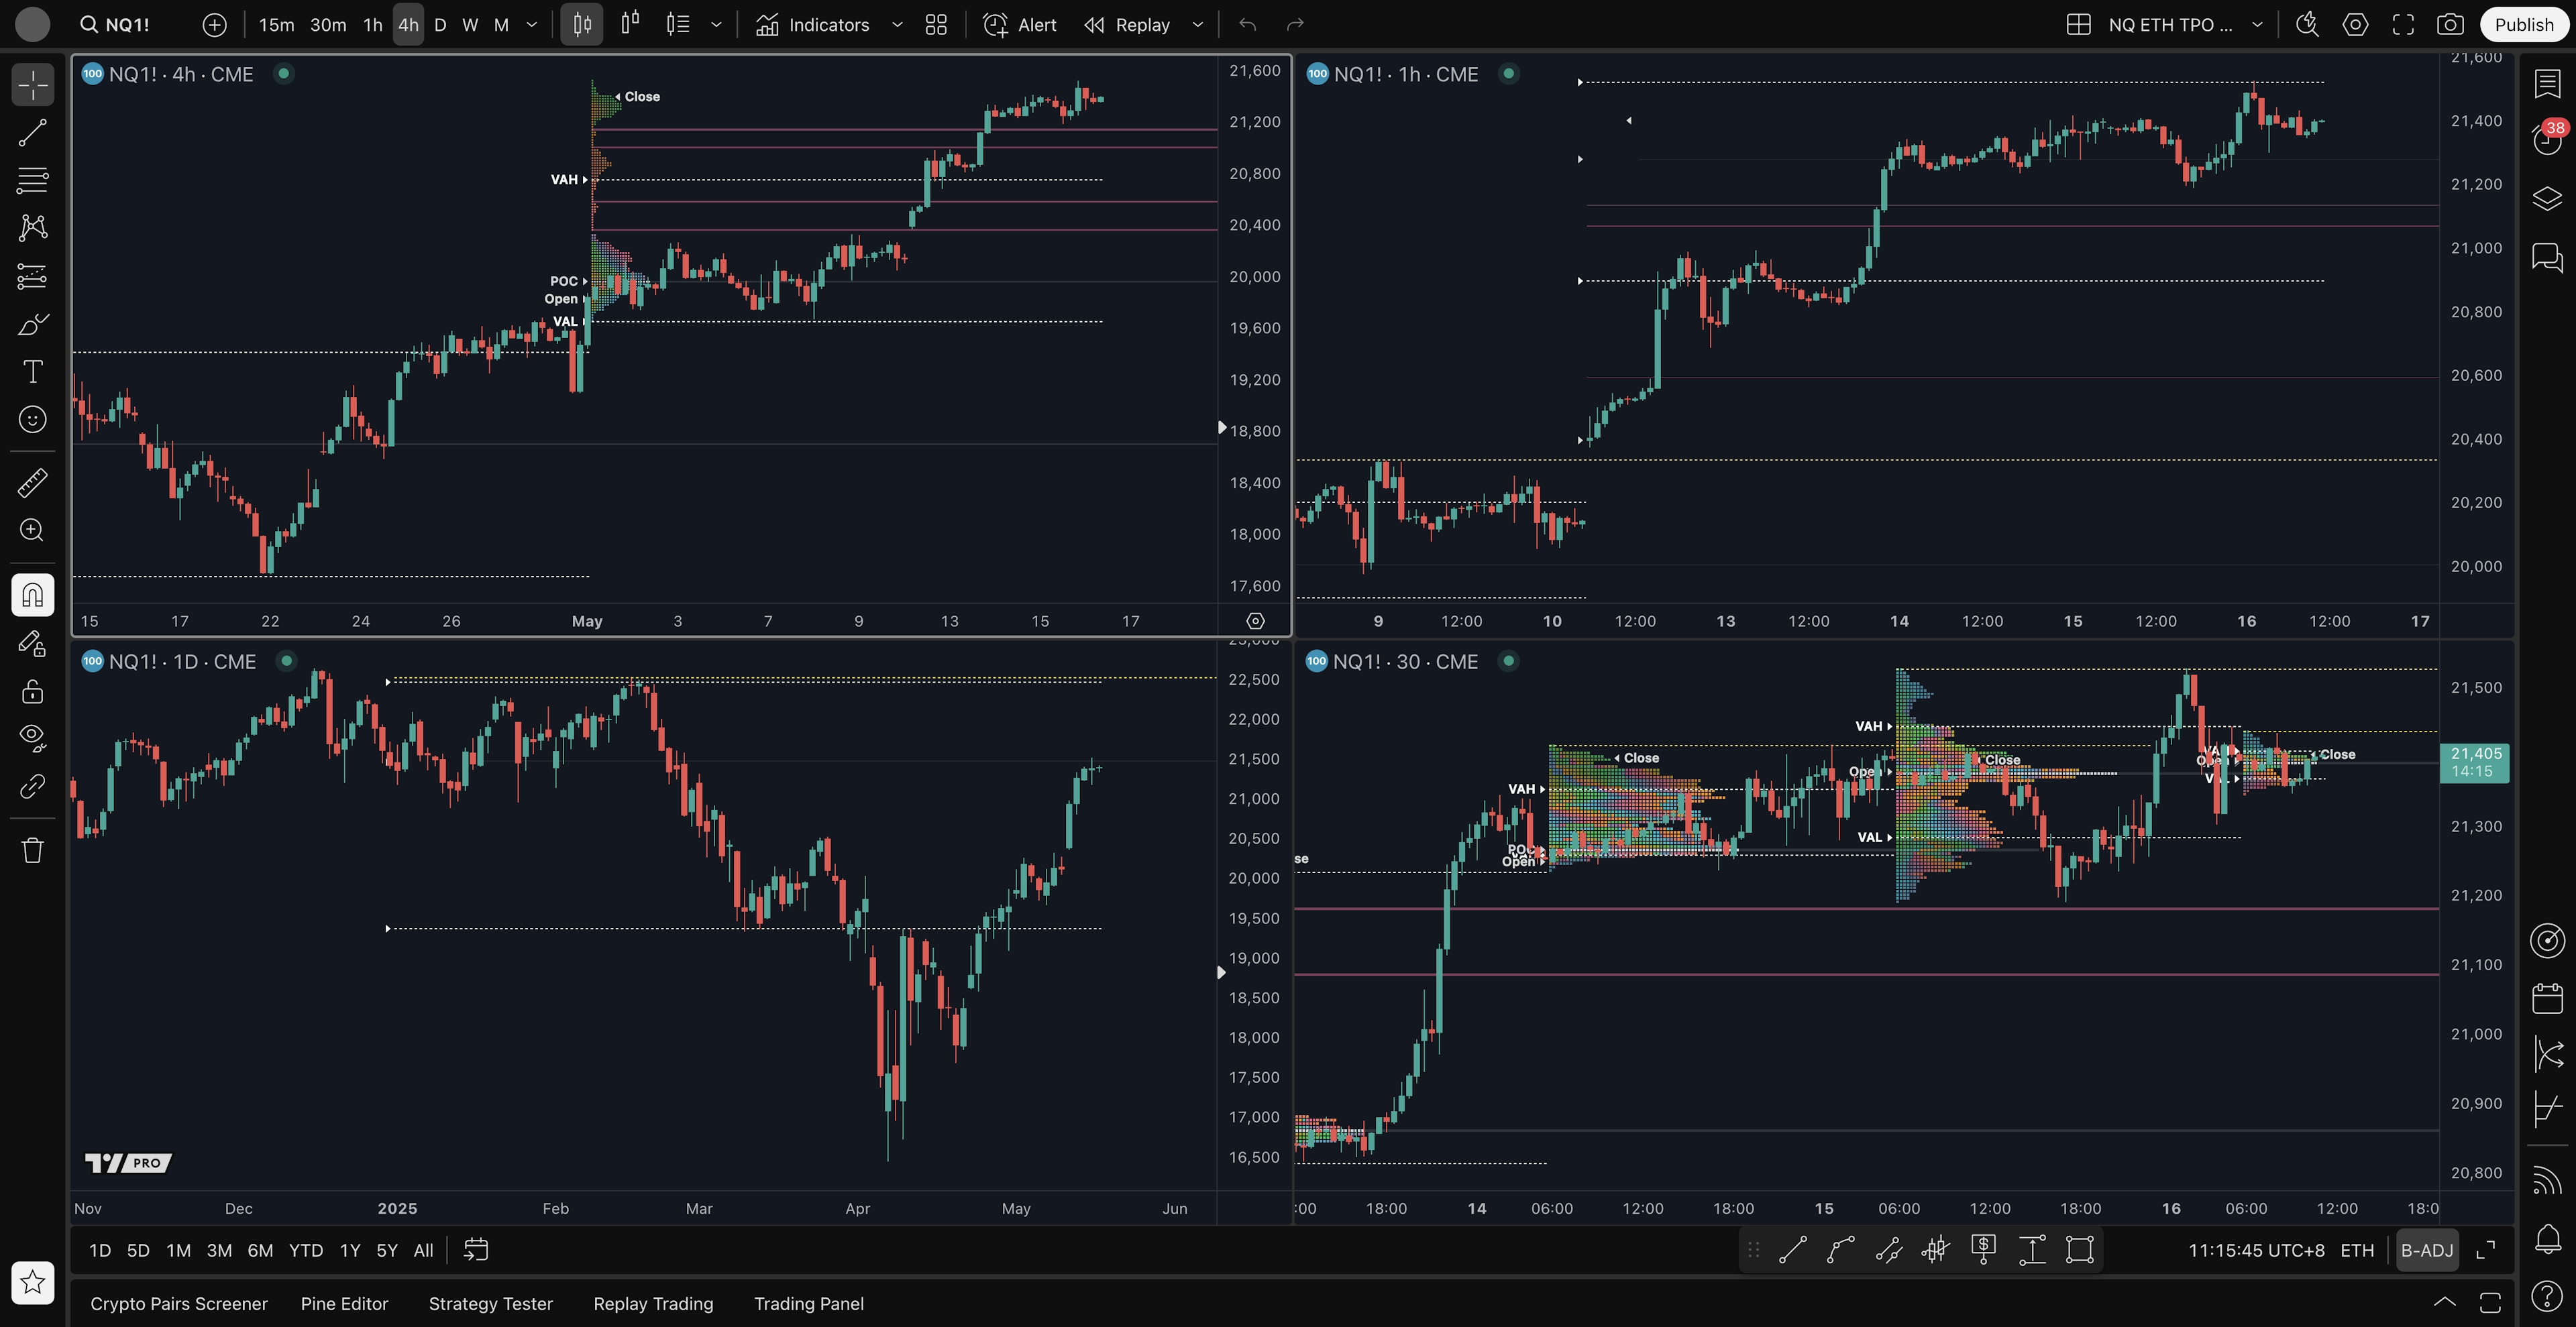The image size is (2576, 1327).
Task: Select the Text tool in left toolbar
Action: pyautogui.click(x=32, y=371)
